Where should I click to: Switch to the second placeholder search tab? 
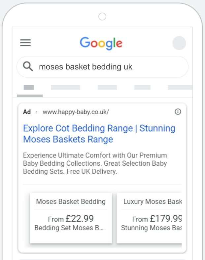(x=66, y=87)
